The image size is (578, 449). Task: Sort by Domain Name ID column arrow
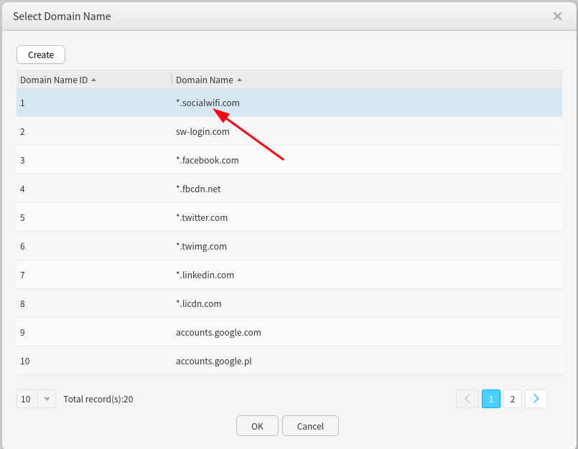click(x=94, y=80)
